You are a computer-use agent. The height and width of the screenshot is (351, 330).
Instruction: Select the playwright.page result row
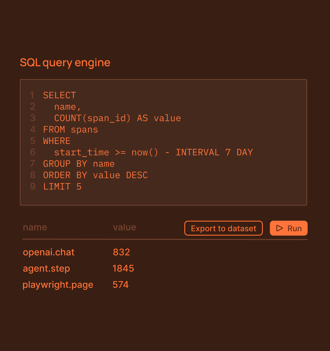pyautogui.click(x=58, y=285)
